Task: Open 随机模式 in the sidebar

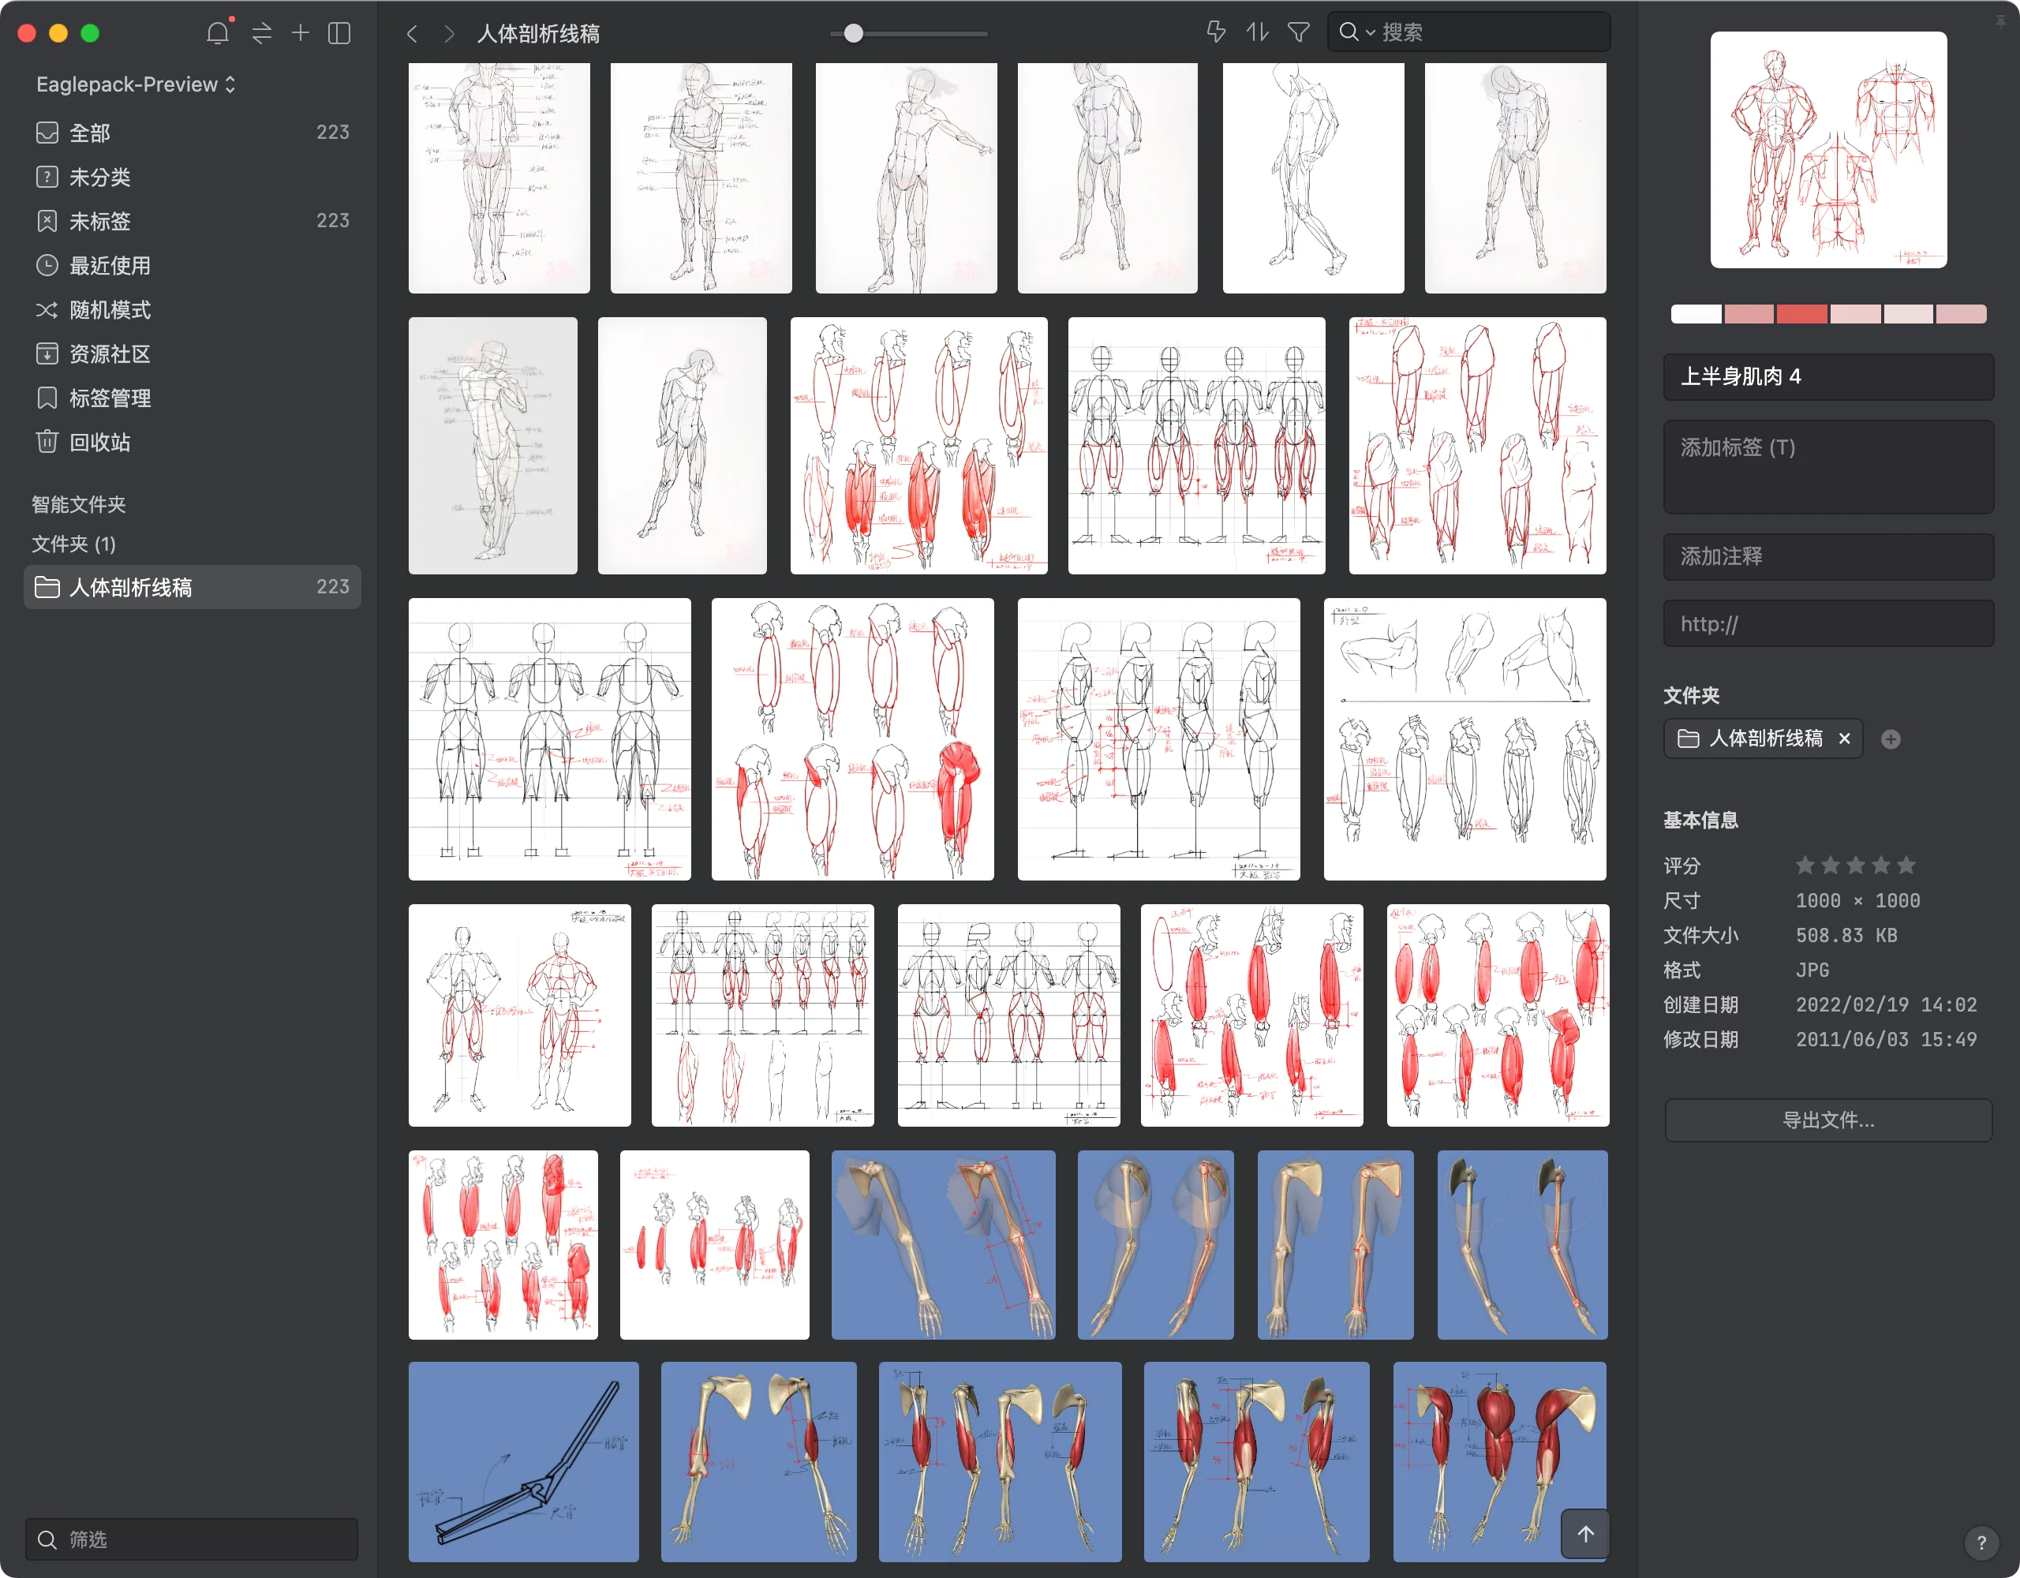Action: click(193, 310)
